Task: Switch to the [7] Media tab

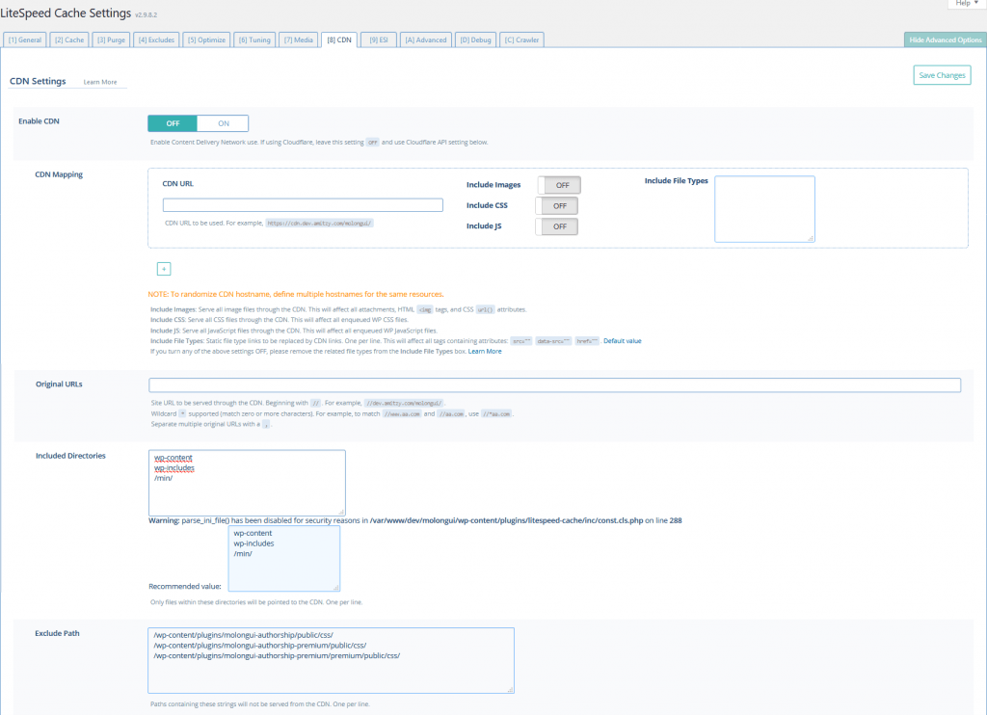Action: coord(299,40)
